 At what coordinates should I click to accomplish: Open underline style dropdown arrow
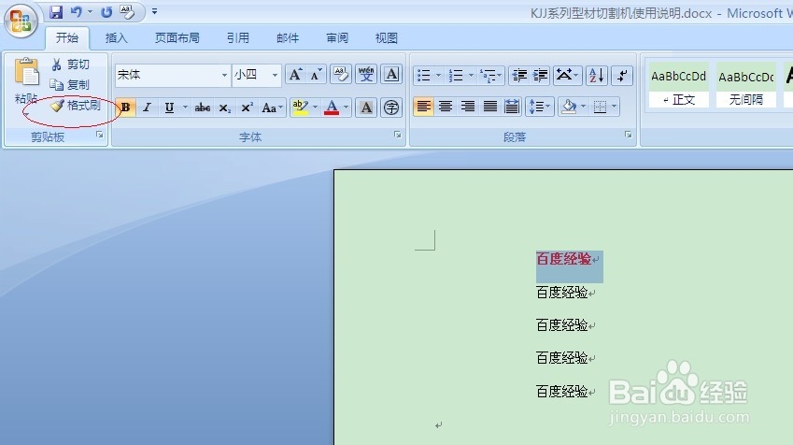[185, 108]
